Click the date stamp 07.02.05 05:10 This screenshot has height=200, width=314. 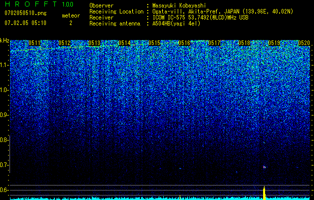click(25, 23)
